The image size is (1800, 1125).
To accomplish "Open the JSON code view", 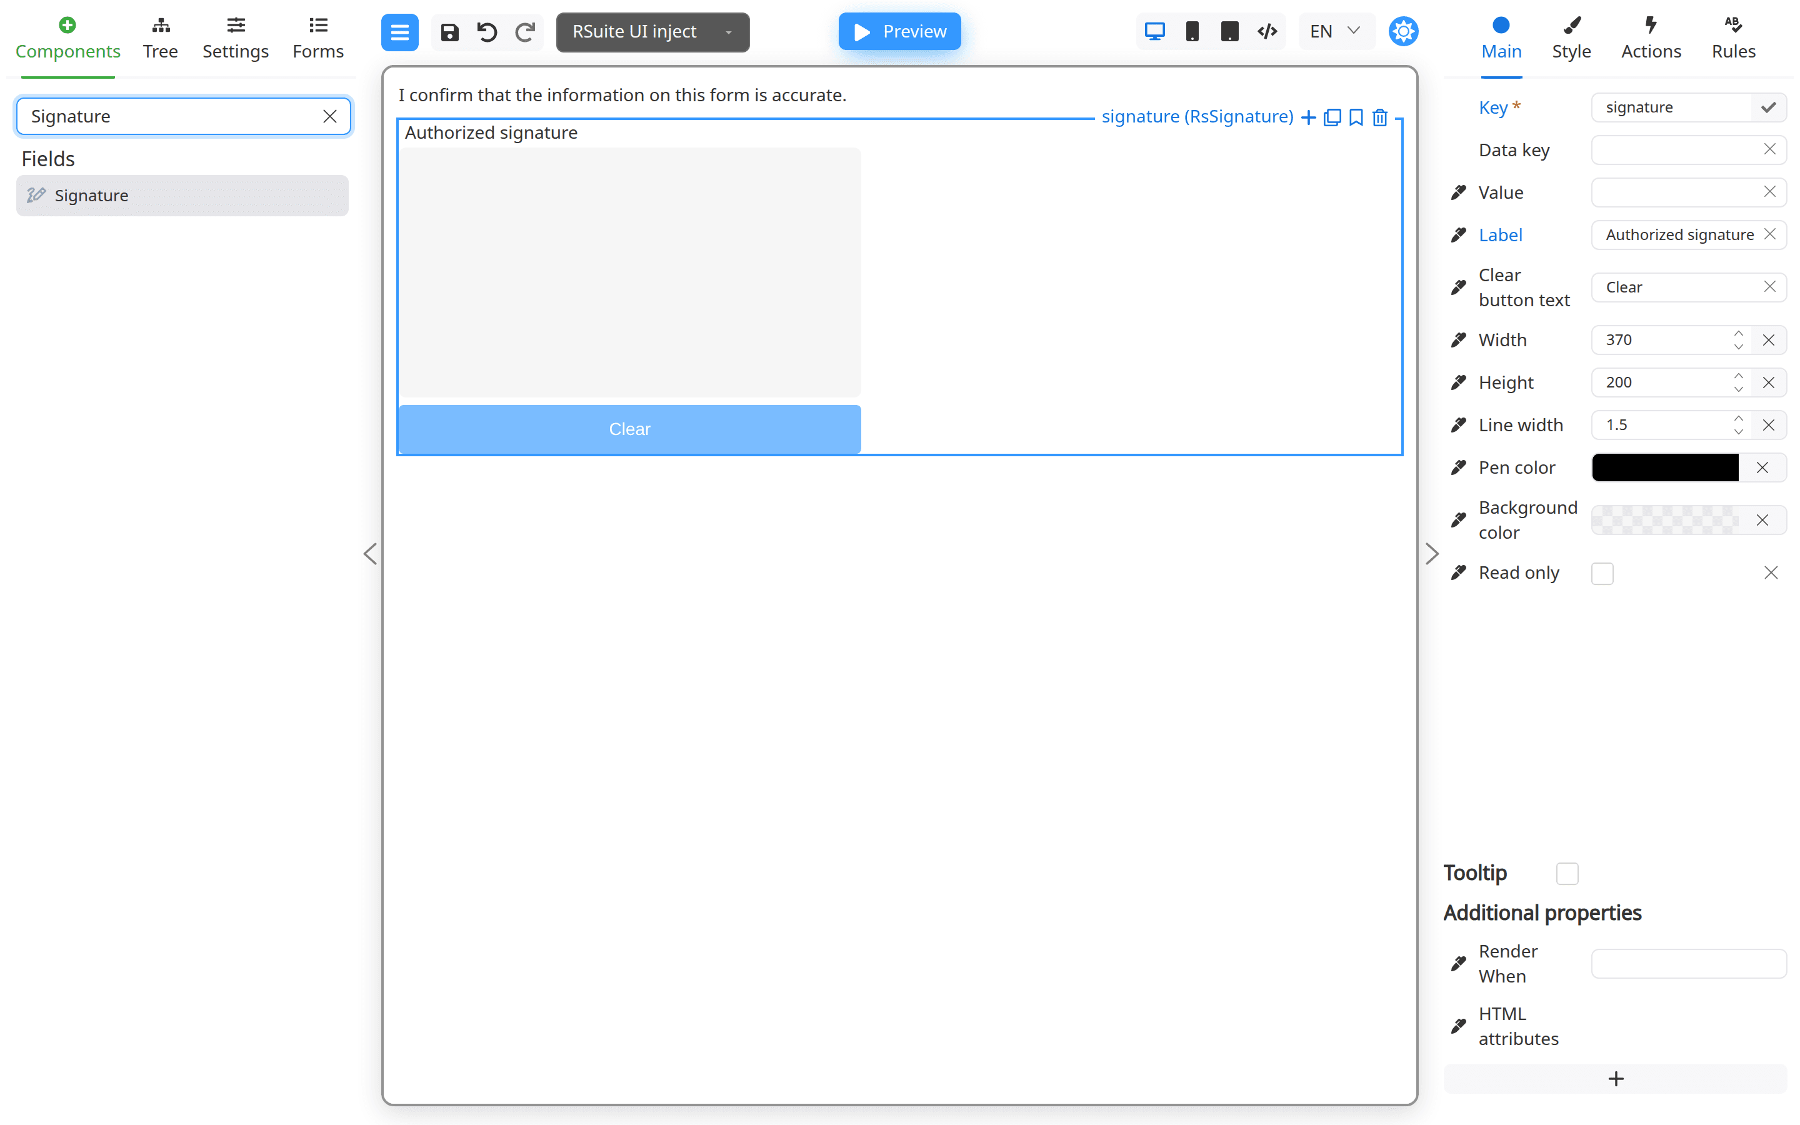I will click(1267, 31).
